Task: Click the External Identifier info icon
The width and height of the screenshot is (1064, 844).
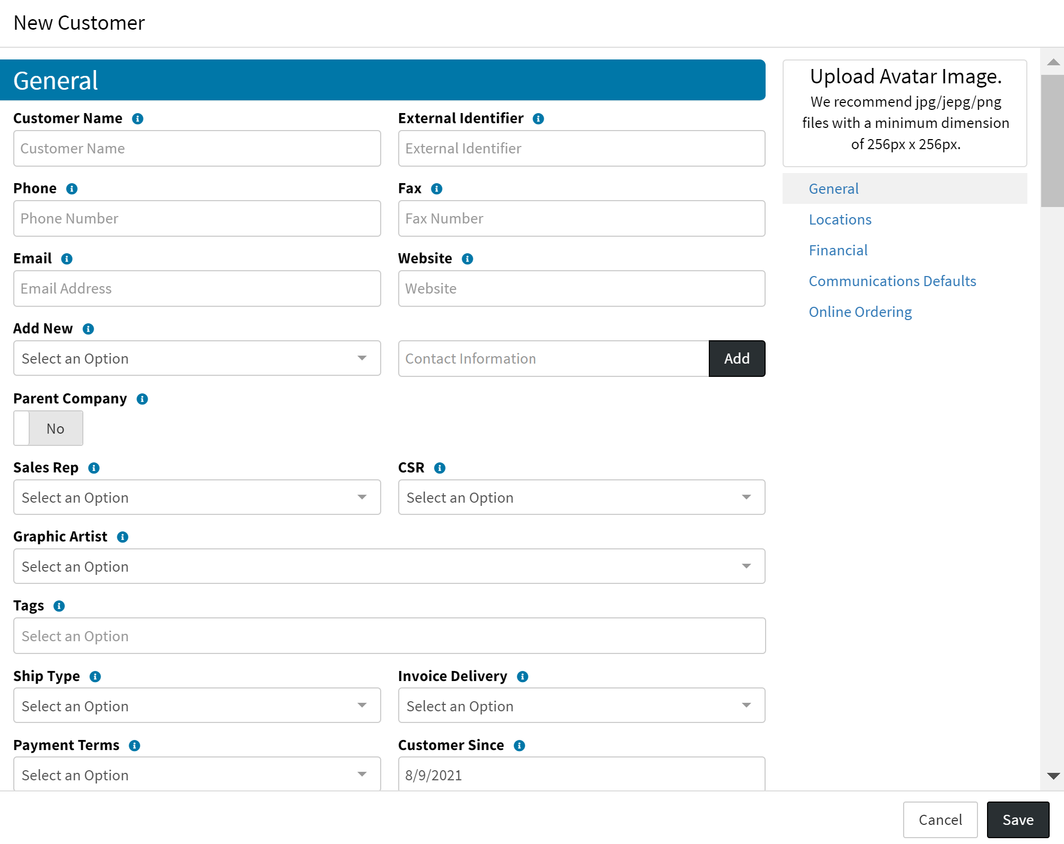Action: coord(538,118)
